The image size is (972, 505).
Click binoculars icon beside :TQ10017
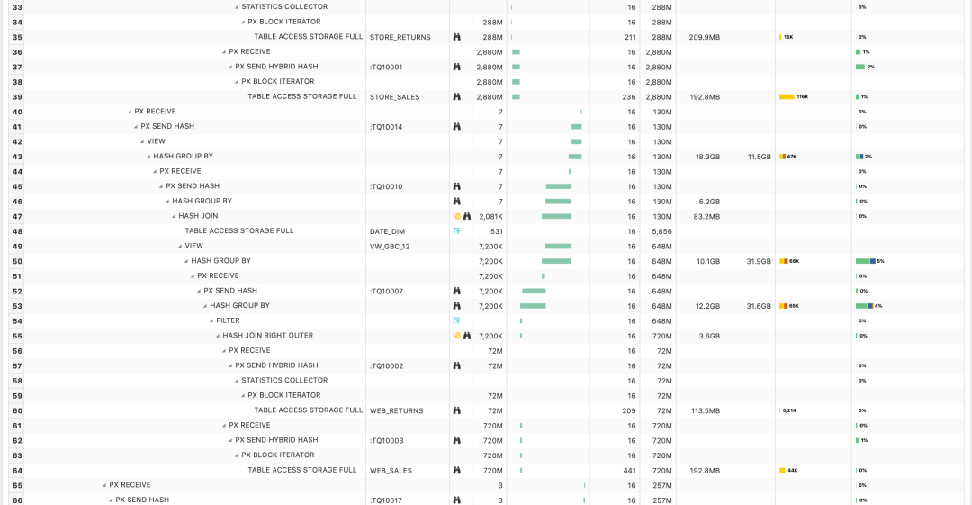click(456, 500)
